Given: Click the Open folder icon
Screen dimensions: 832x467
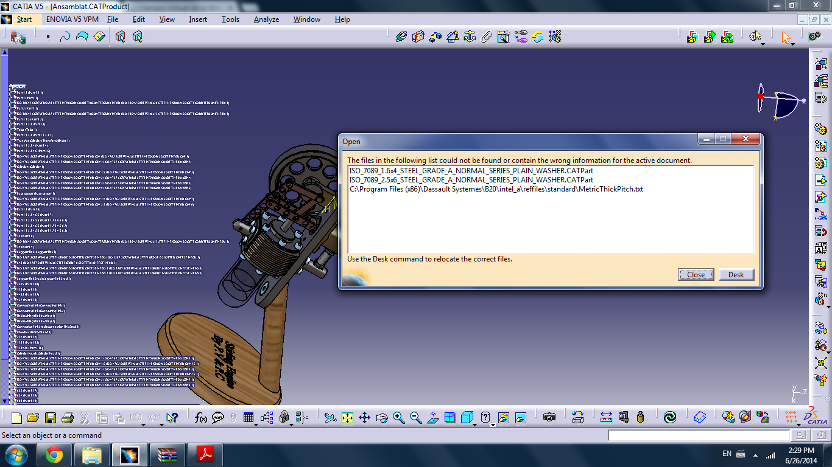Looking at the screenshot, I should click(33, 418).
